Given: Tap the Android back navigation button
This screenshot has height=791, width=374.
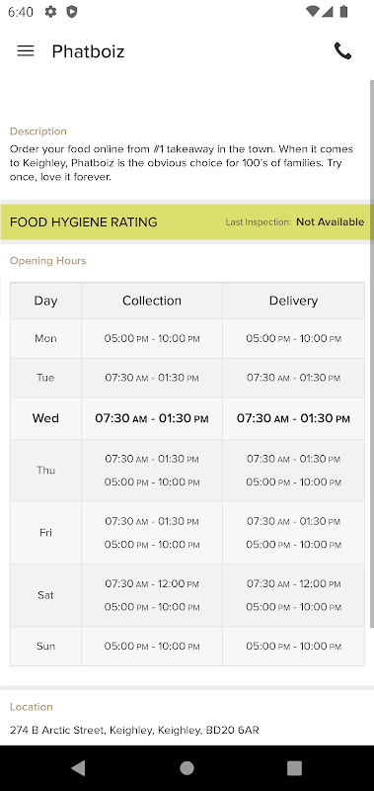Looking at the screenshot, I should [x=78, y=768].
